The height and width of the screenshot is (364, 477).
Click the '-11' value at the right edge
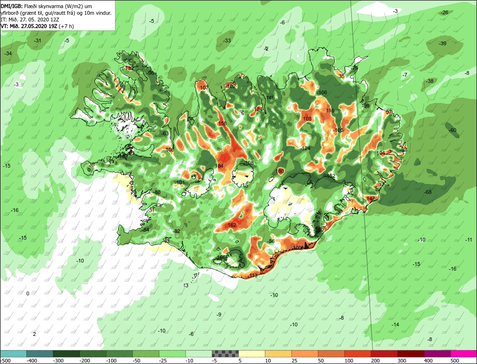468,240
